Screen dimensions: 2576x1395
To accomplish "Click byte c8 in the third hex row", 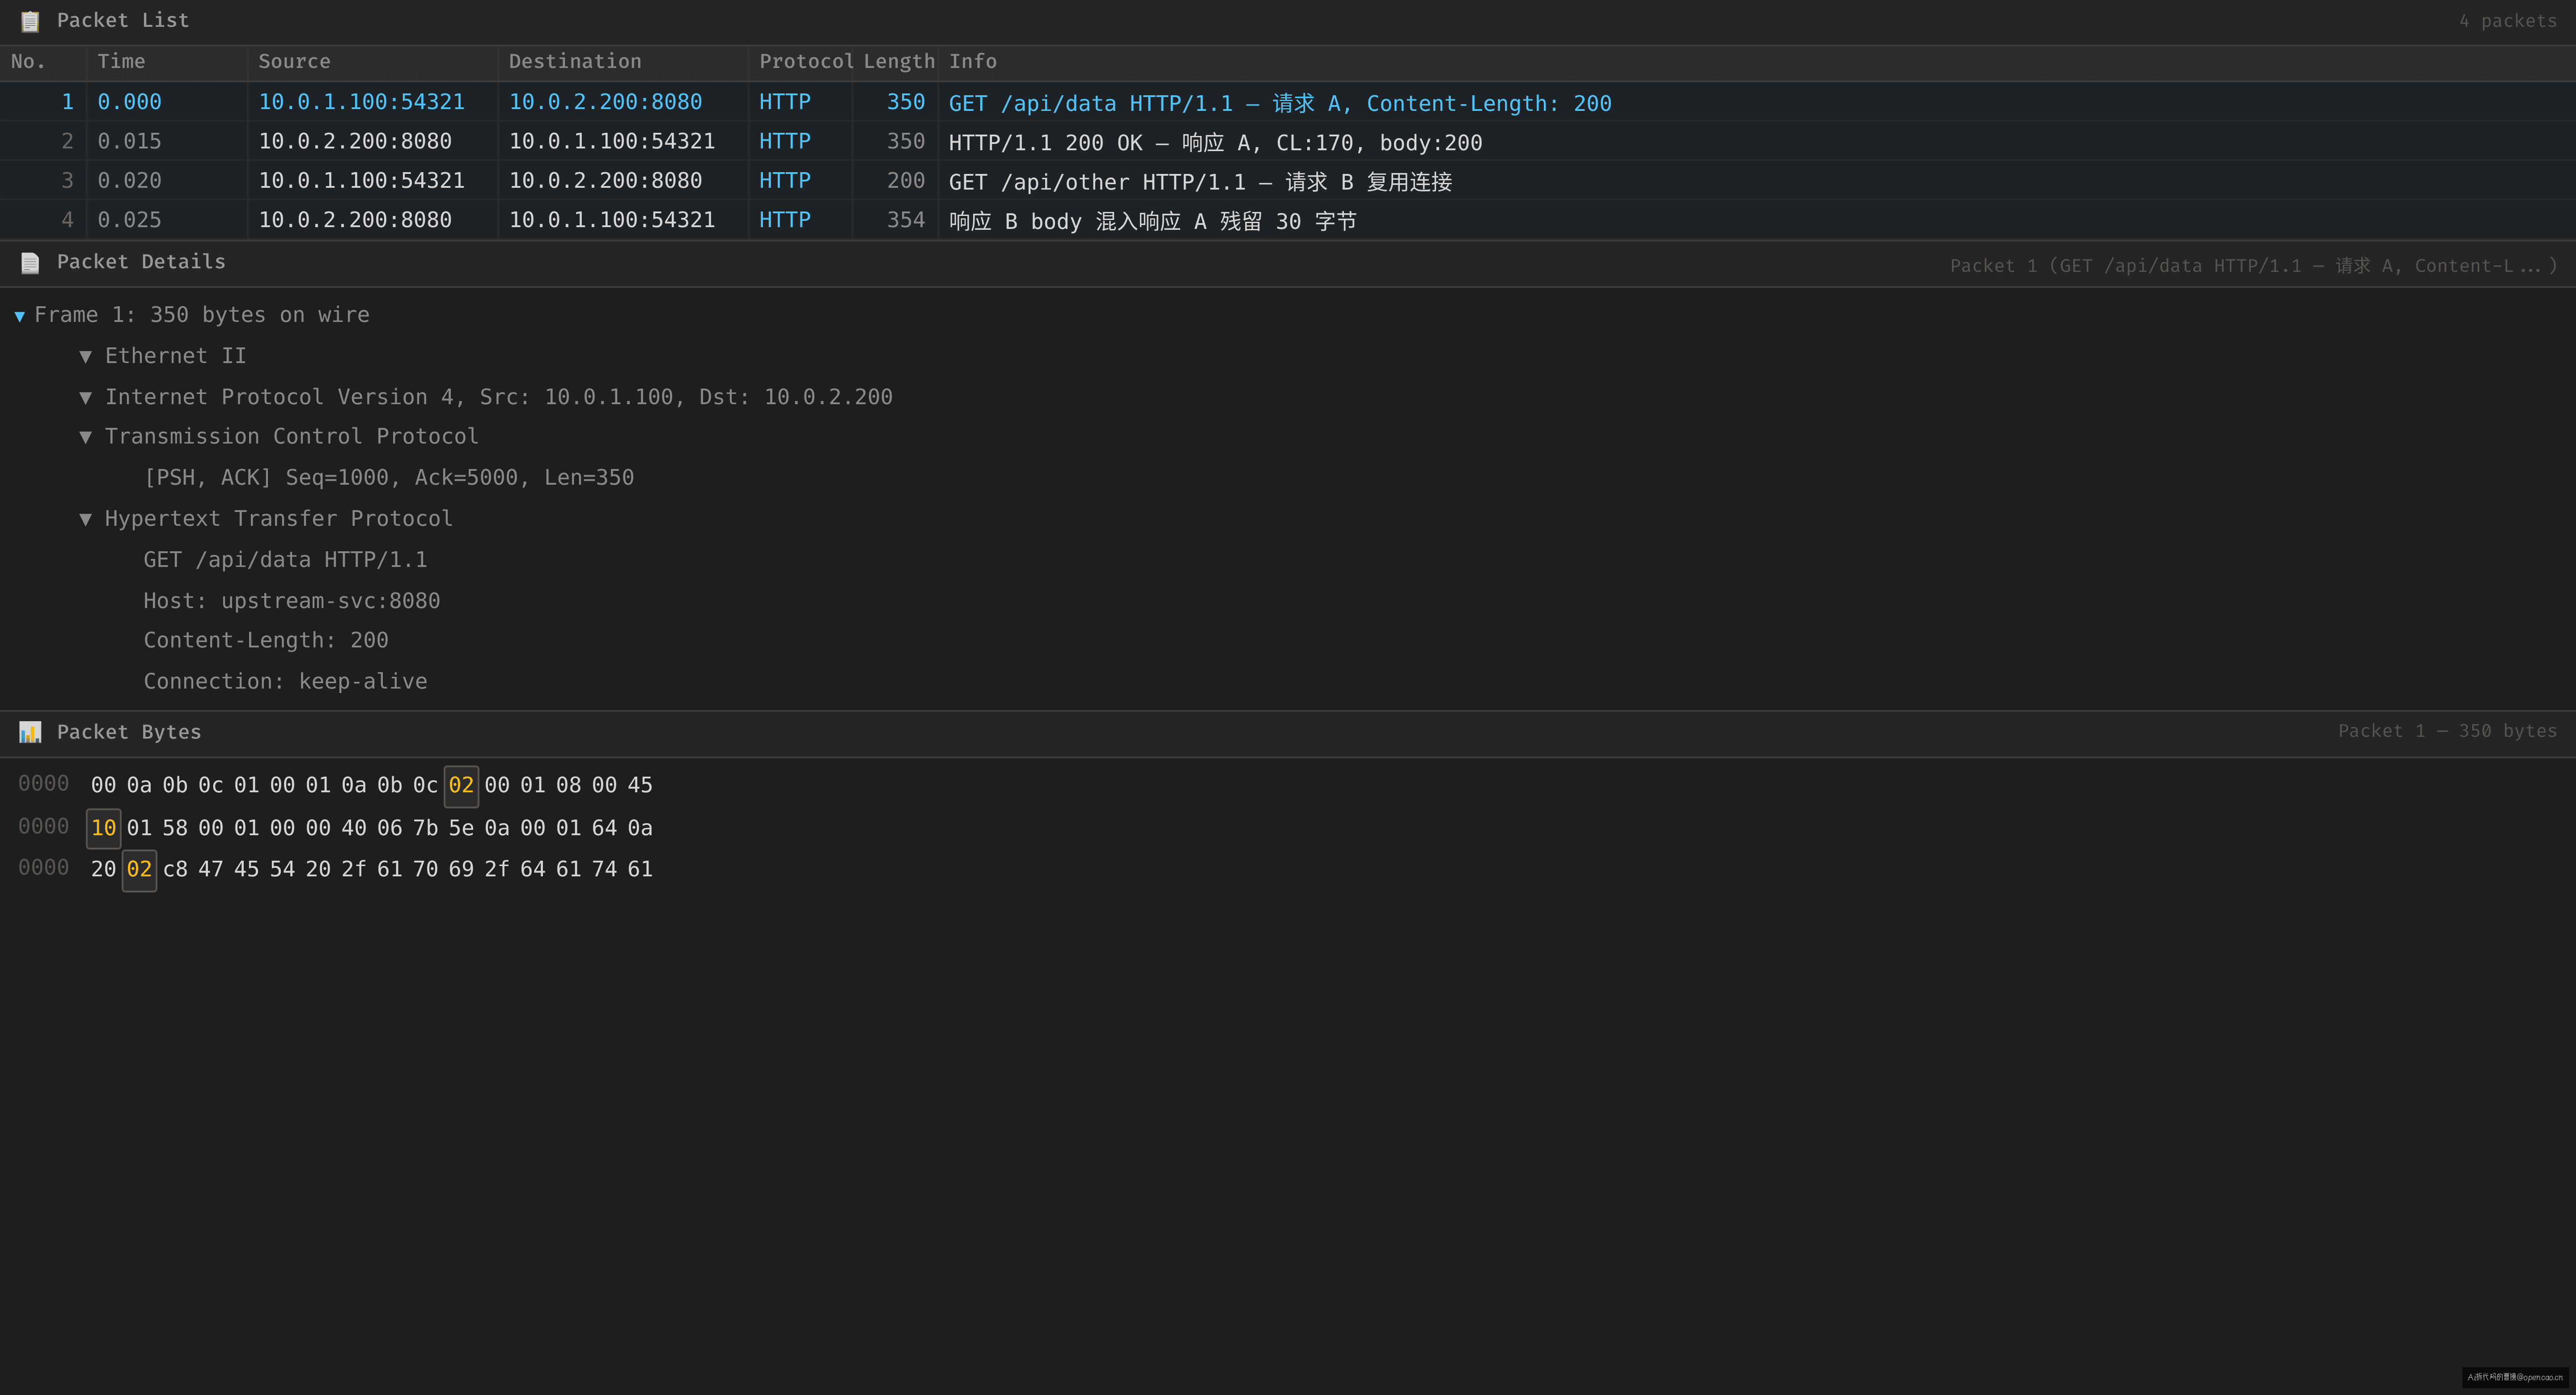I will [175, 870].
